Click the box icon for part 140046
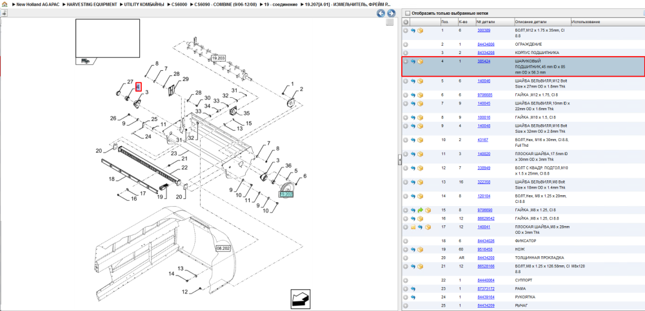 (x=421, y=81)
